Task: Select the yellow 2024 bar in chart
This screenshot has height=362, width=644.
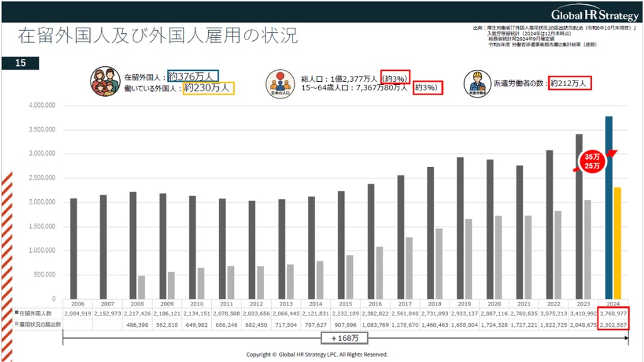Action: 618,243
